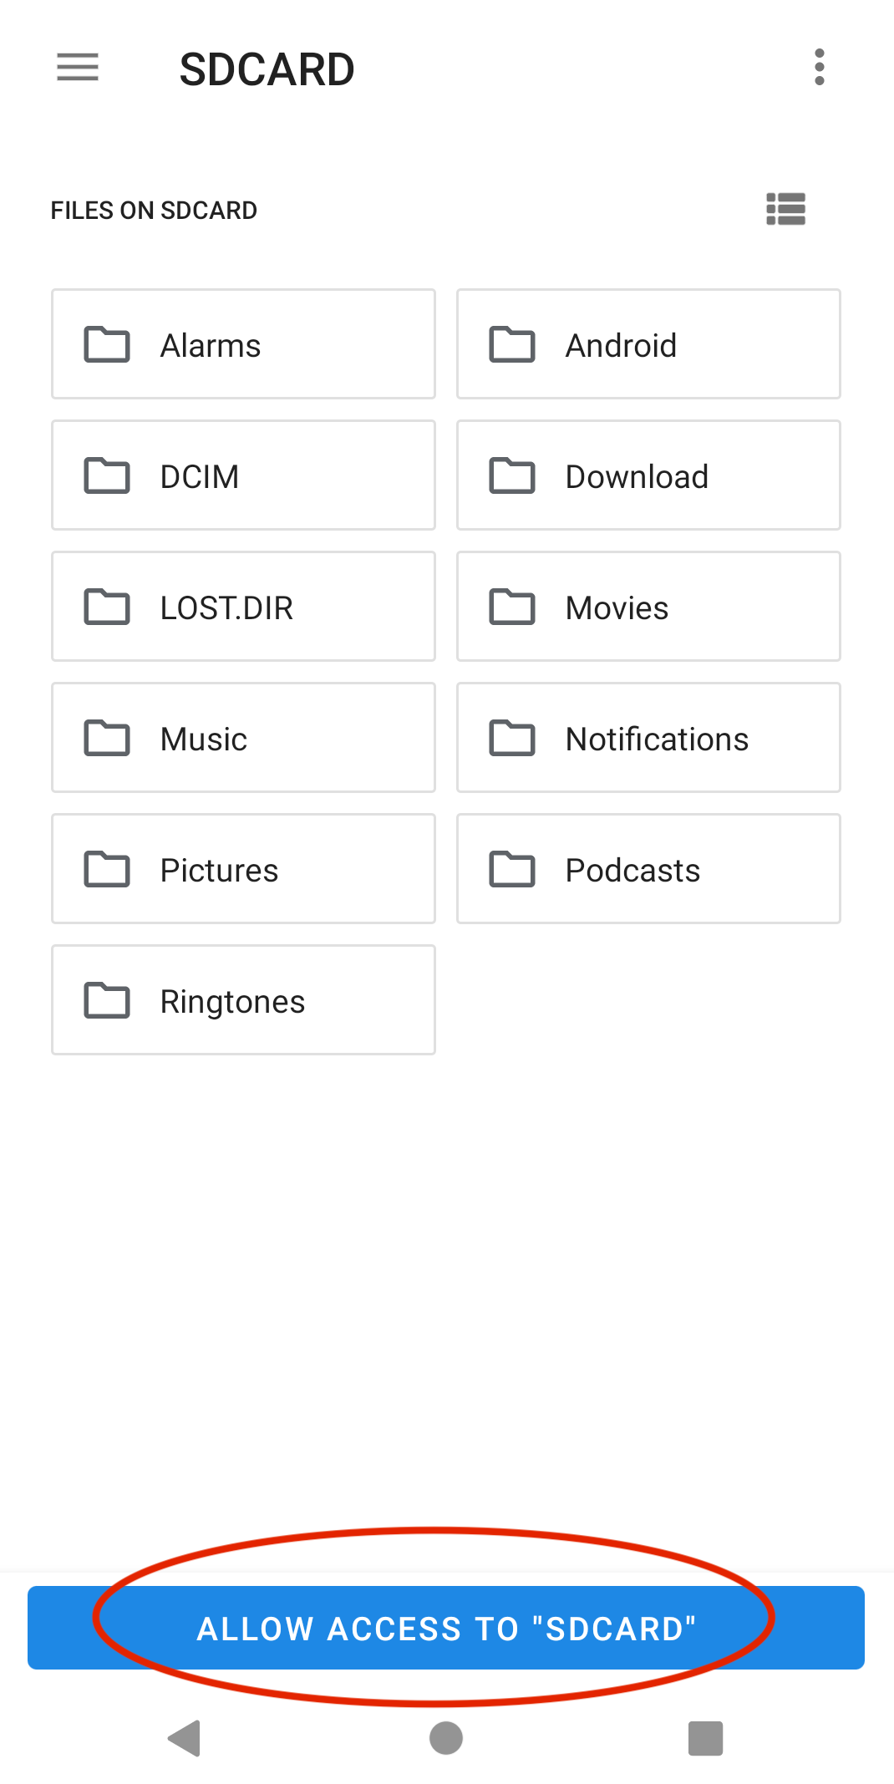Tap the Files on SDCARD header label
Screen dimensions: 894x1784
(154, 211)
